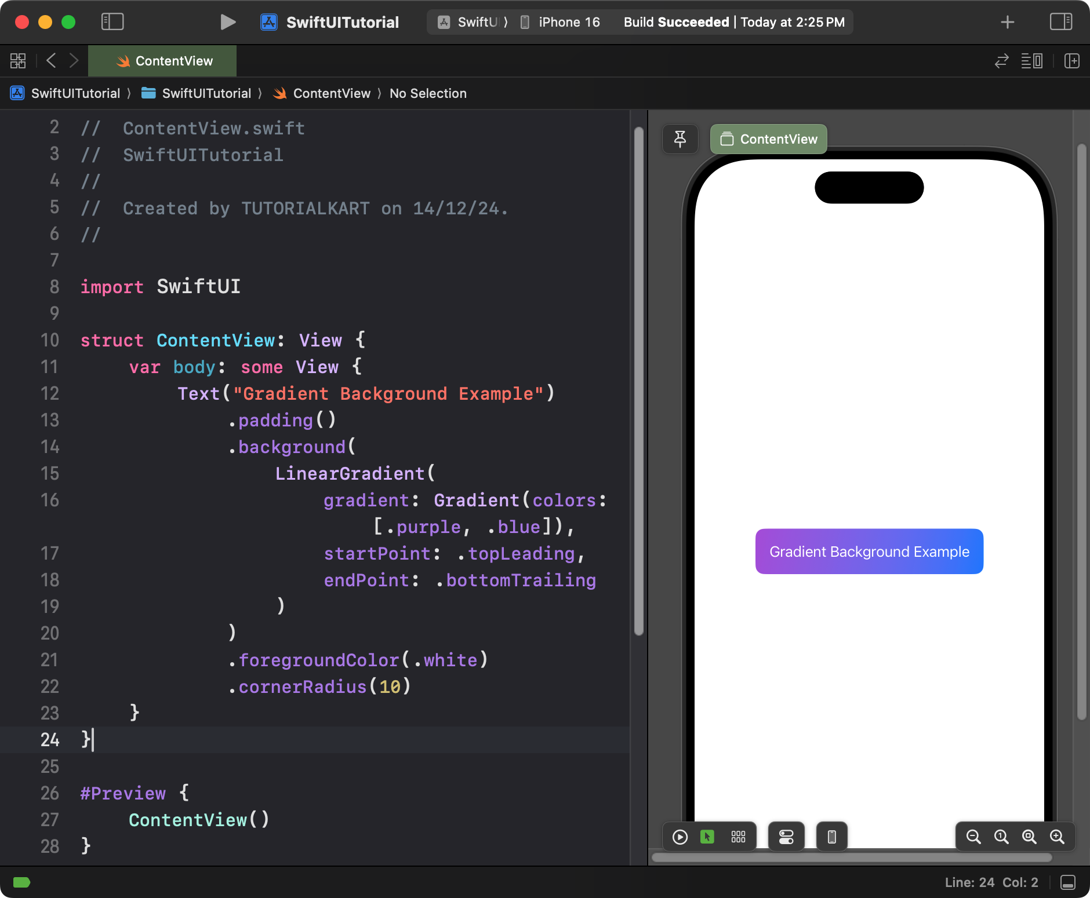Screen dimensions: 1090x898
Task: Run the project with the Play button
Action: [x=228, y=22]
